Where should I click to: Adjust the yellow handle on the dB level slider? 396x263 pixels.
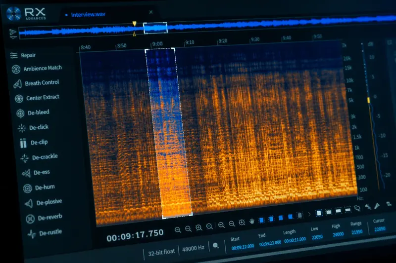pyautogui.click(x=368, y=100)
